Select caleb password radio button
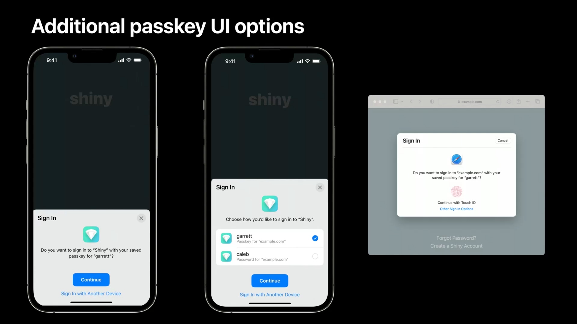Screen dimensions: 577x324 click(315, 256)
